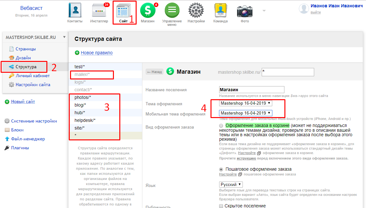This screenshot has height=208, width=366.
Task: Click the Название поселения text field
Action: (x=251, y=90)
